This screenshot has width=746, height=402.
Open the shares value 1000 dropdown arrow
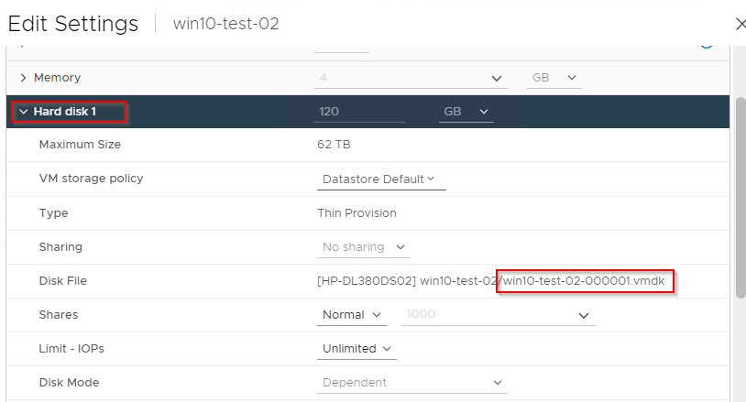click(583, 316)
